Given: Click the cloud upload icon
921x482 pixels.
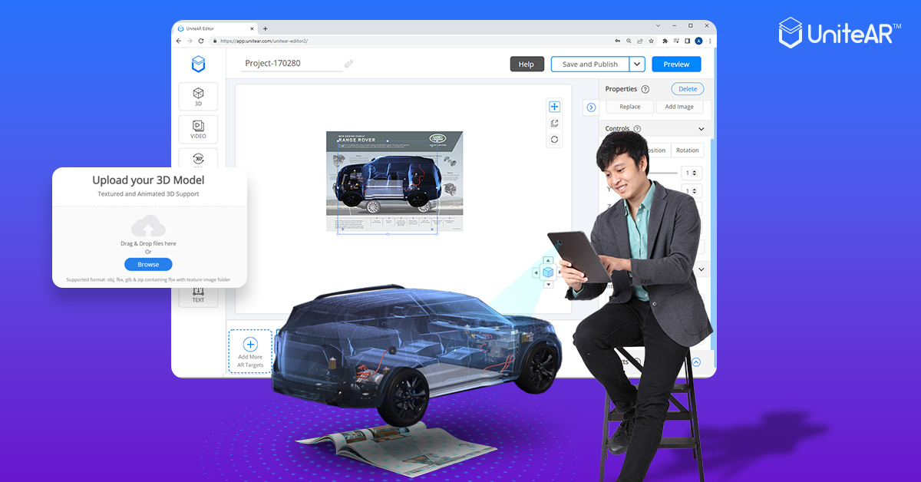Looking at the screenshot, I should pos(148,226).
